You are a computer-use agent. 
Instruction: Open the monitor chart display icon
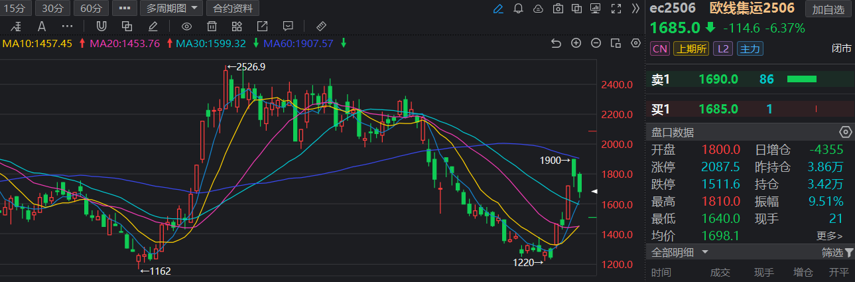click(x=596, y=9)
